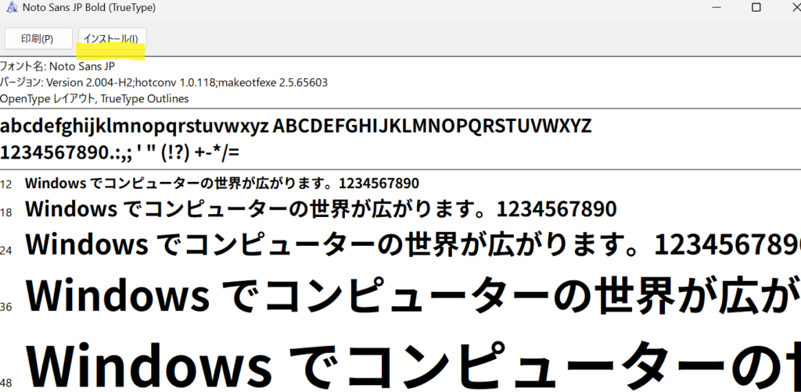Select the バージョン: Version 2.004-H2 line
Screen dimensions: 801x392
point(163,82)
